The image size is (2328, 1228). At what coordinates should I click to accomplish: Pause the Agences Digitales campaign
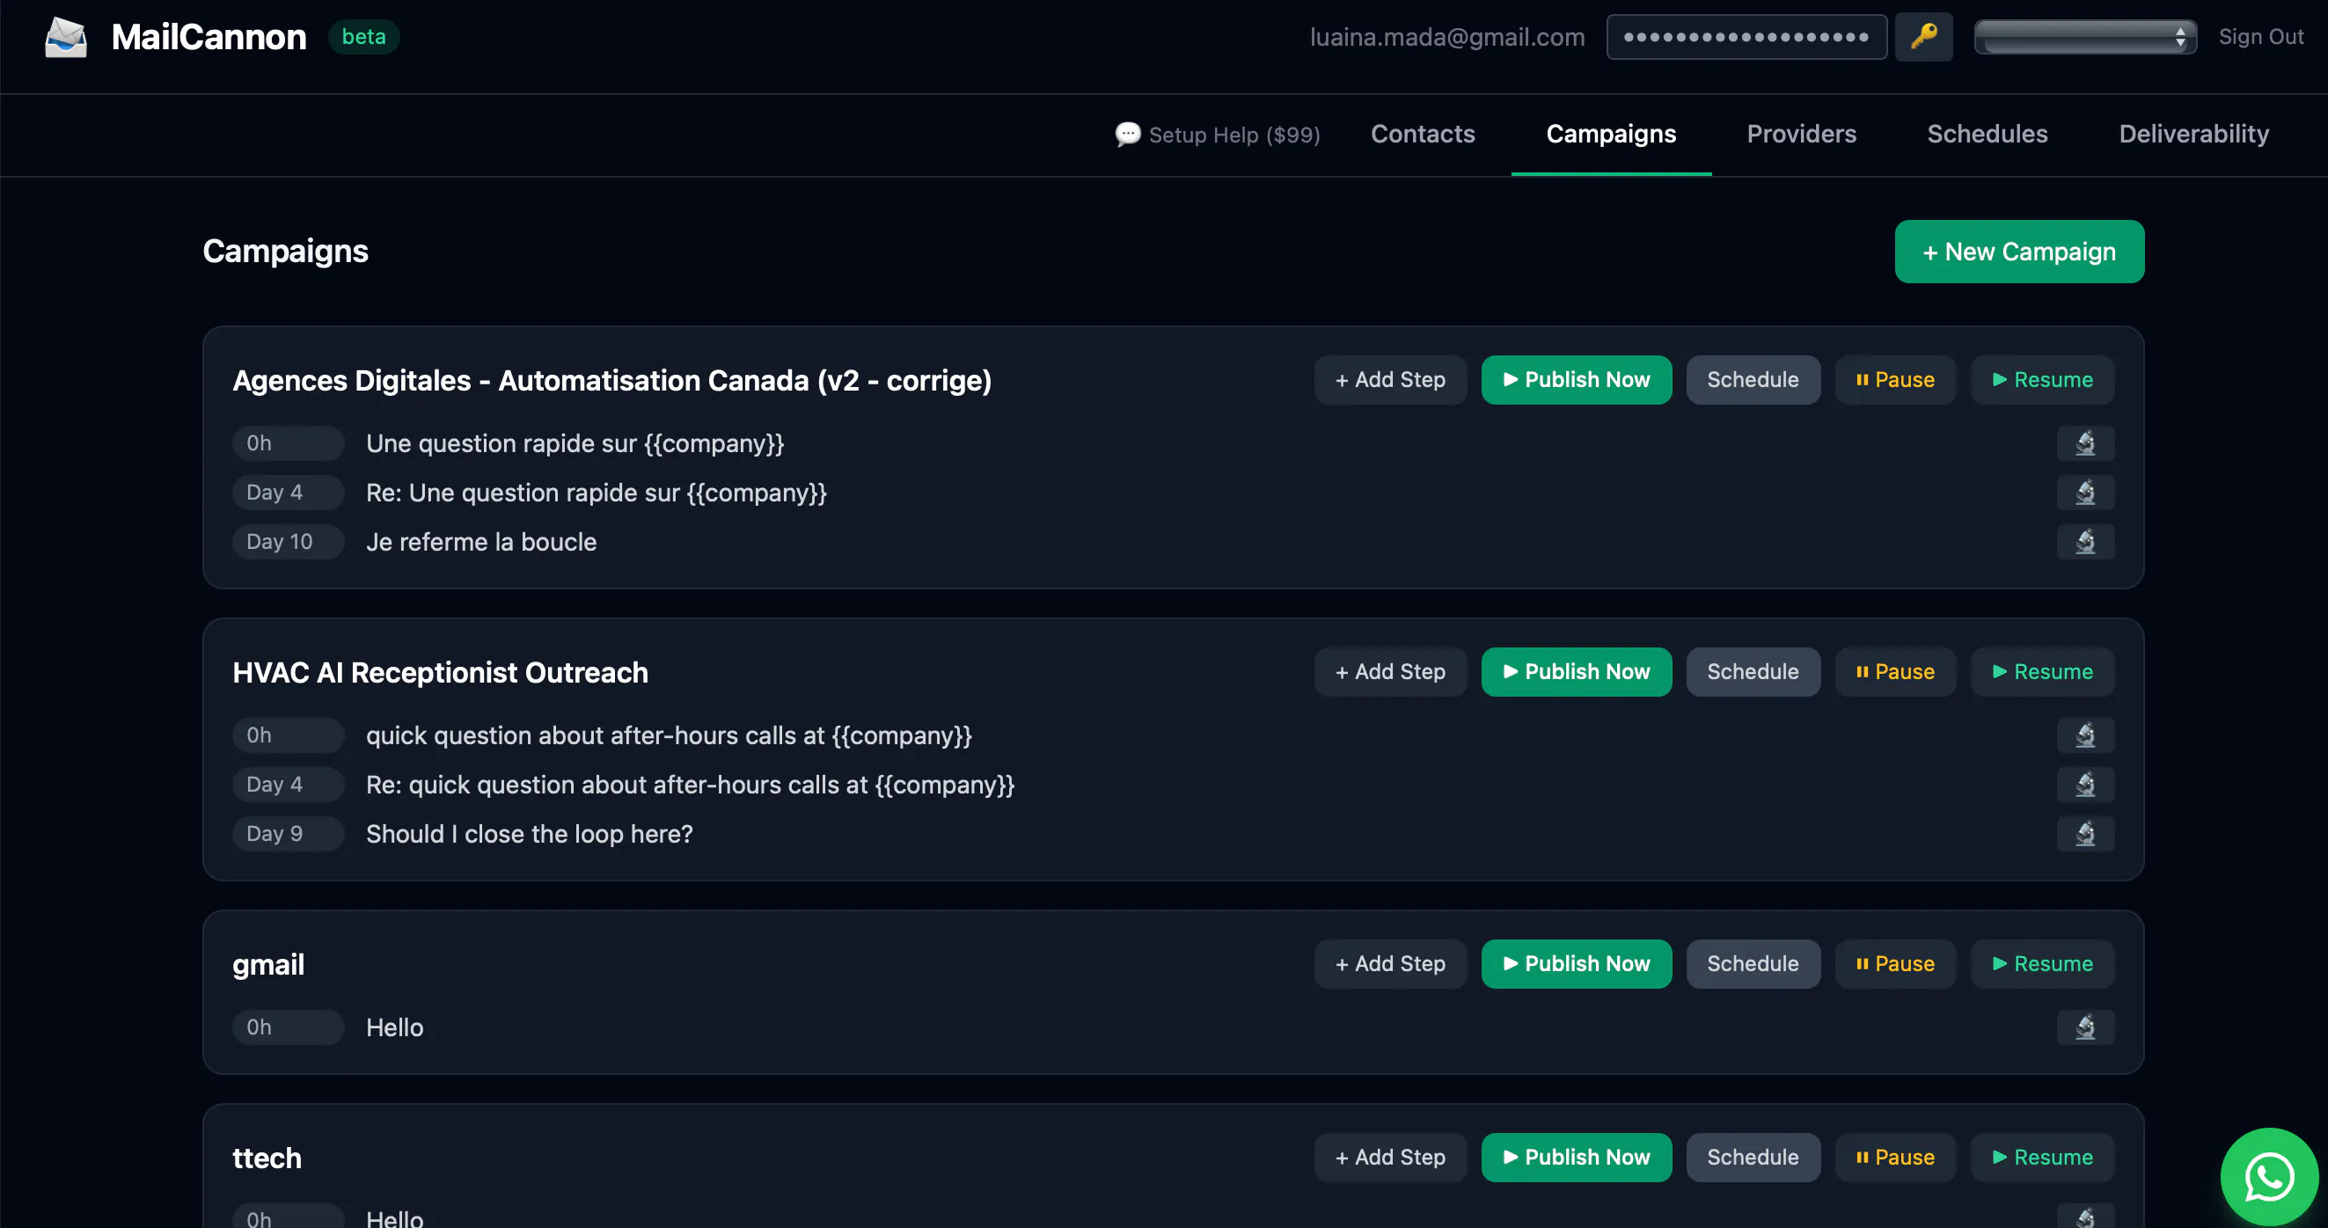(1895, 380)
